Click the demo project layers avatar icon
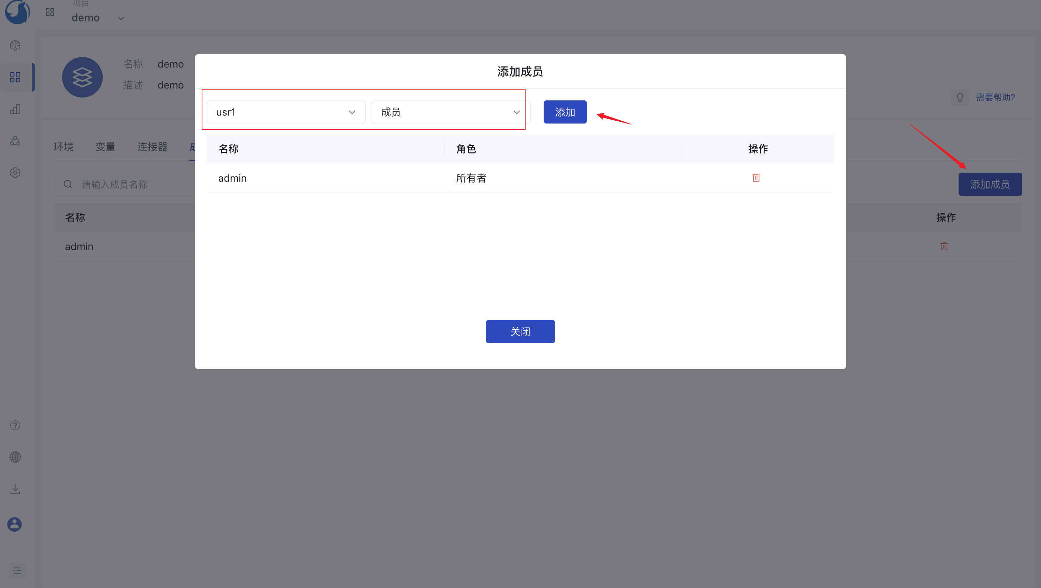The width and height of the screenshot is (1041, 588). click(82, 77)
